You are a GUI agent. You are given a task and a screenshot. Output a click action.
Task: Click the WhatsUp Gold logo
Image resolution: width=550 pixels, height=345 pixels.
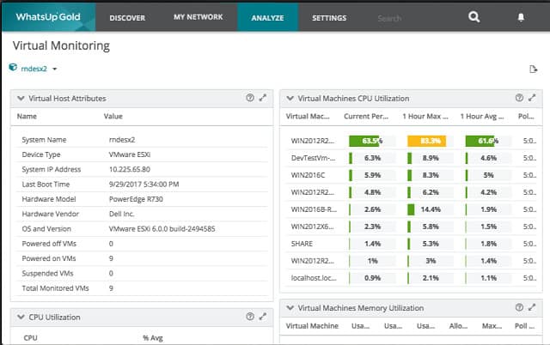(x=48, y=17)
